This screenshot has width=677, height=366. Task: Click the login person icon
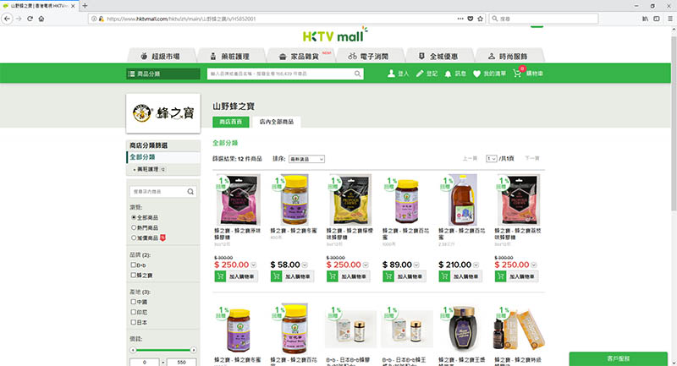[391, 74]
